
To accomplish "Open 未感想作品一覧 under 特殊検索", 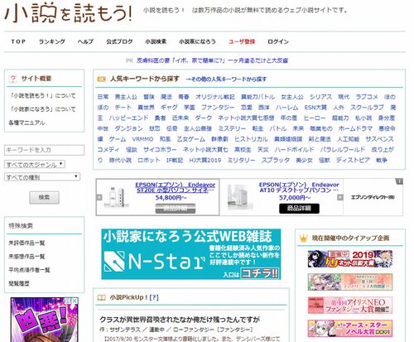I will pyautogui.click(x=26, y=257).
